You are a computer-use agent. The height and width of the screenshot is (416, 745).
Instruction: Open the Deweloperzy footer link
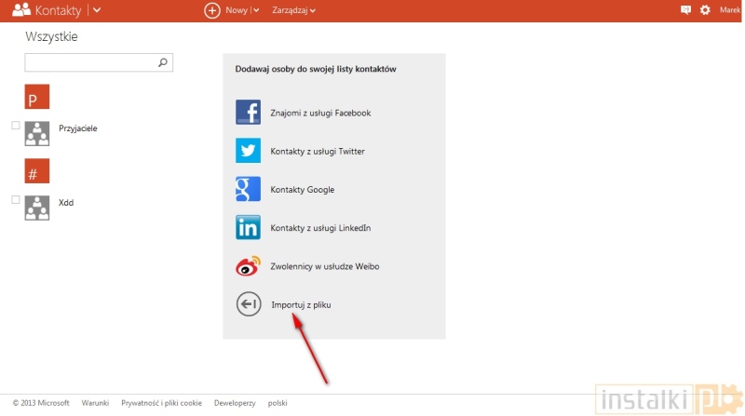click(235, 403)
